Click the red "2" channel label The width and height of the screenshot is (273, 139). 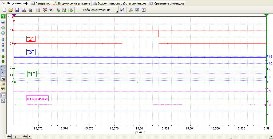[31, 39]
